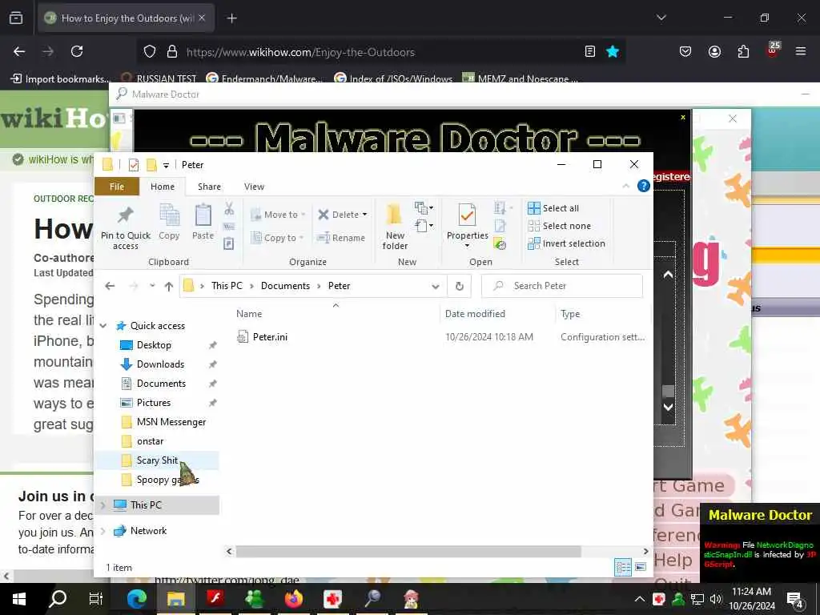Screen dimensions: 820x615
Task: Expand the Properties dropdown arrow
Action: point(467,246)
